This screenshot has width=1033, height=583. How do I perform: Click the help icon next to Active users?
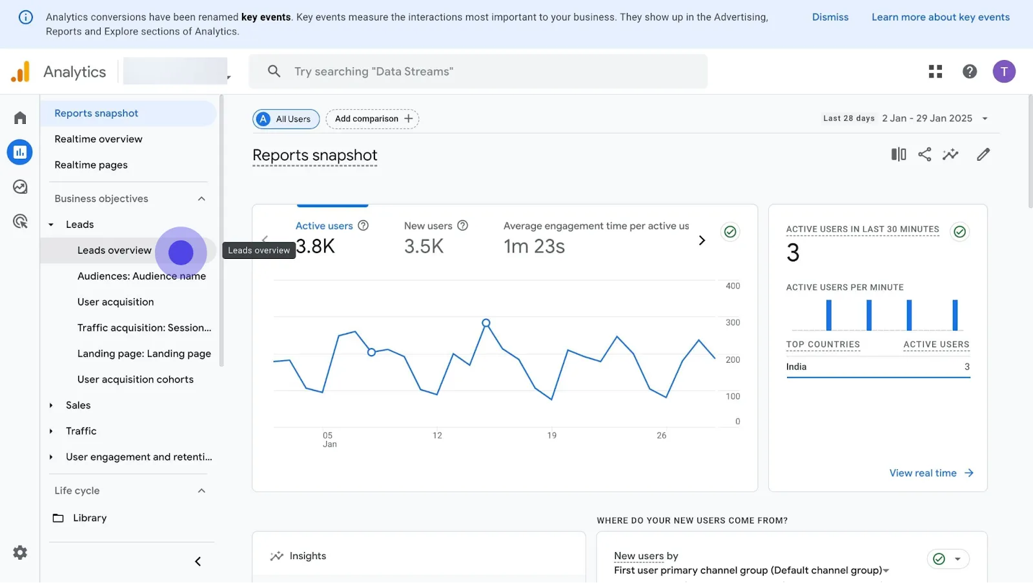pos(363,225)
